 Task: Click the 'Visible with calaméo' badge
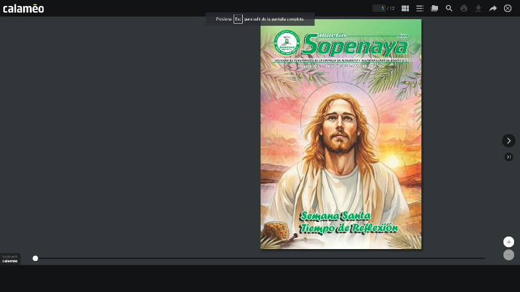(x=10, y=258)
